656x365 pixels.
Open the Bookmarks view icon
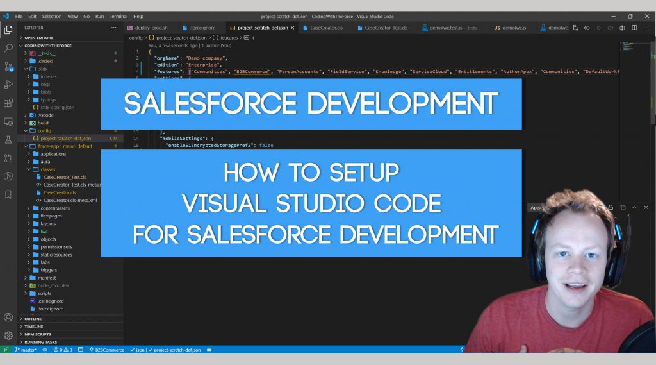tap(8, 194)
